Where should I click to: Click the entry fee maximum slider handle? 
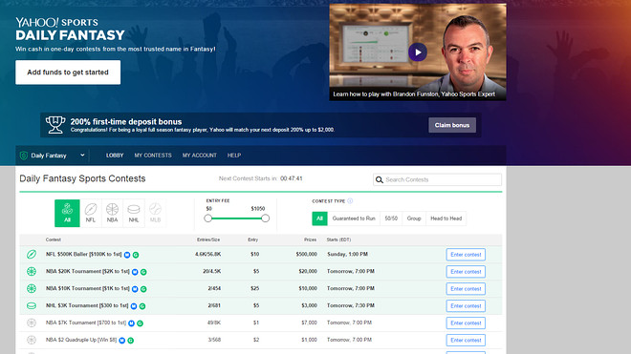click(x=265, y=219)
